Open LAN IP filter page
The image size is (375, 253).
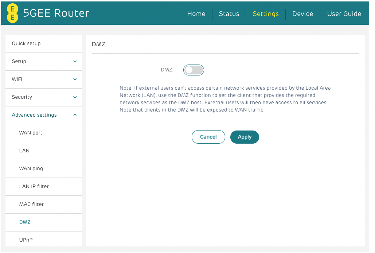(x=34, y=187)
